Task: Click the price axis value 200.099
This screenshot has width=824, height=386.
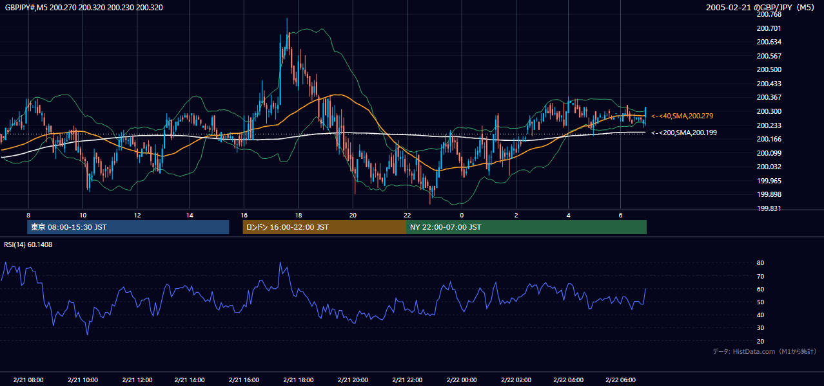Action: click(770, 153)
